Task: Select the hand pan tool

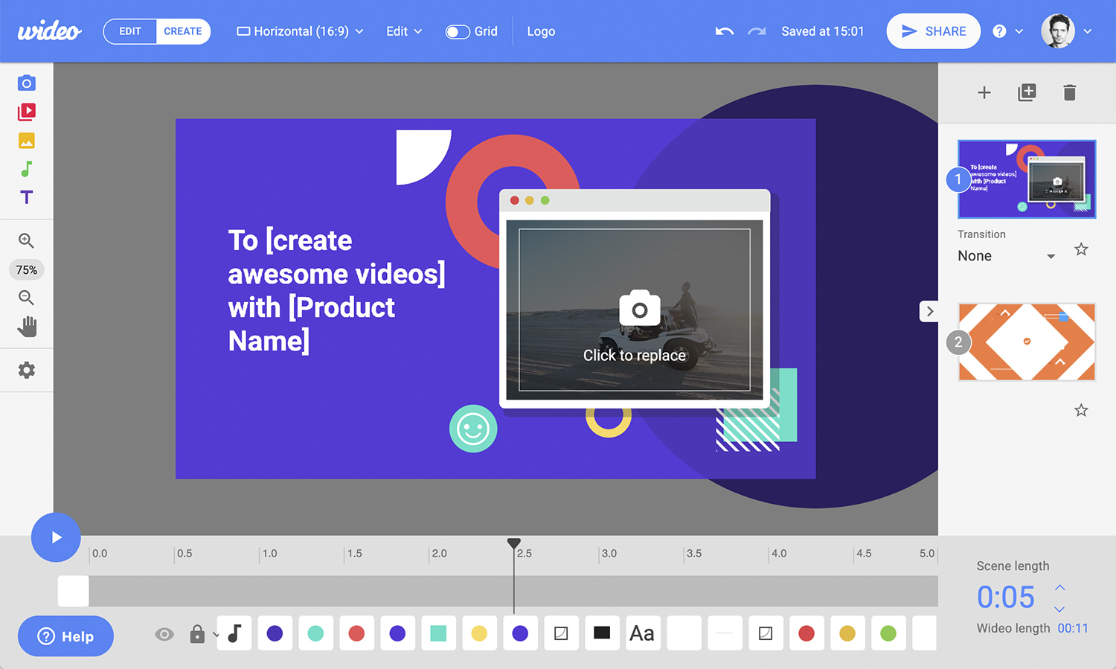Action: 27,326
